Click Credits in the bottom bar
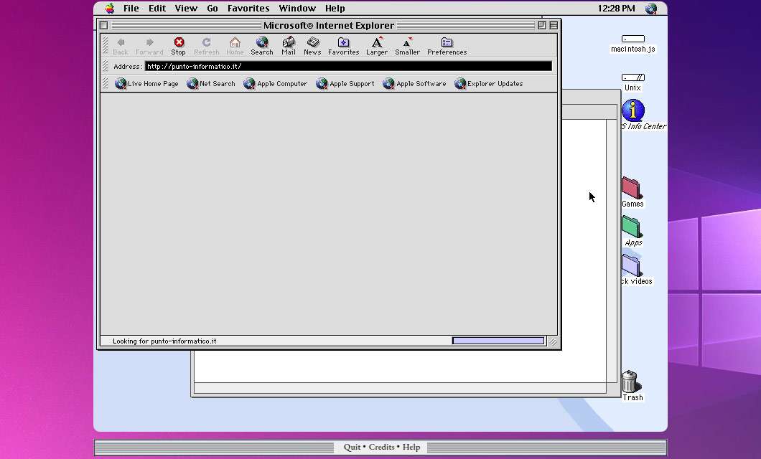Screen dimensions: 761x459 point(381,447)
